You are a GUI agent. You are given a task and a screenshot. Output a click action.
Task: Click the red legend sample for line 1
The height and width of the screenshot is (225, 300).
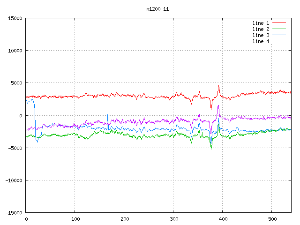point(279,23)
